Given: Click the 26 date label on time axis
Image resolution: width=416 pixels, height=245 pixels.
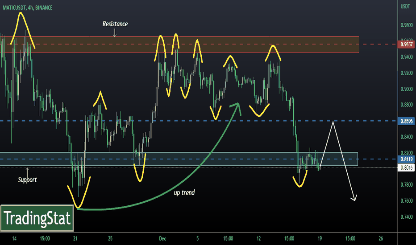Looking at the screenshot, I should 381,238.
